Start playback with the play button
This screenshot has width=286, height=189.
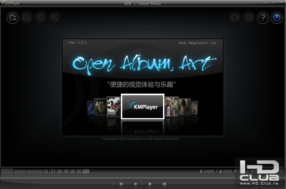(x=136, y=184)
